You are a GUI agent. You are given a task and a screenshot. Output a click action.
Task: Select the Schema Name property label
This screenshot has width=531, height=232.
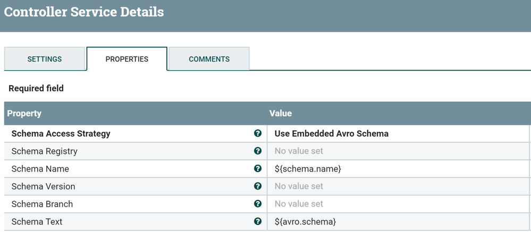pos(40,169)
